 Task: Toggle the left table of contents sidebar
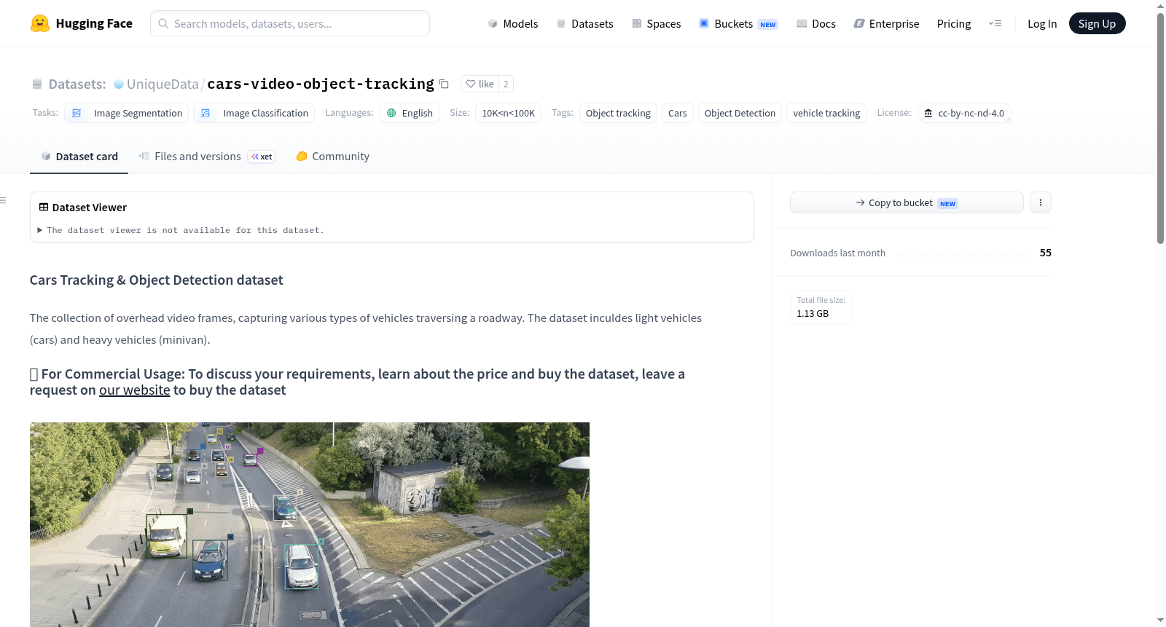point(4,200)
